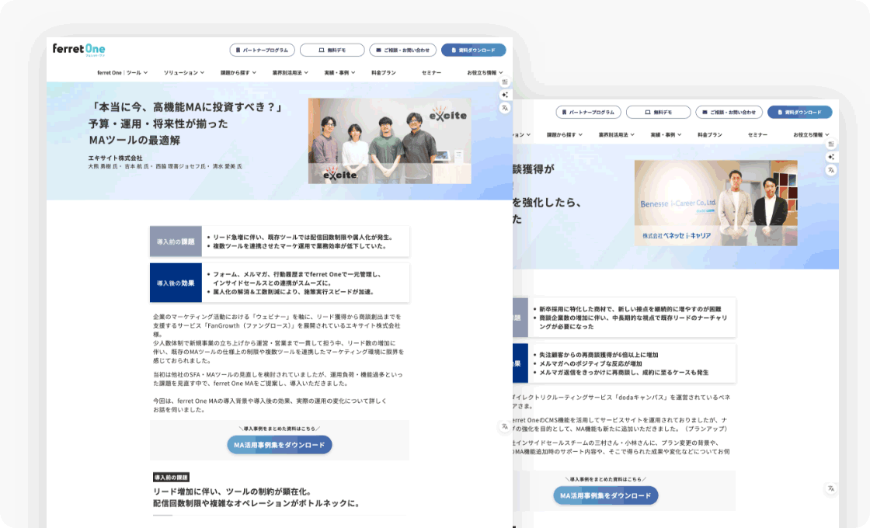Click the translate icon beside the Benesse page banner

click(831, 170)
